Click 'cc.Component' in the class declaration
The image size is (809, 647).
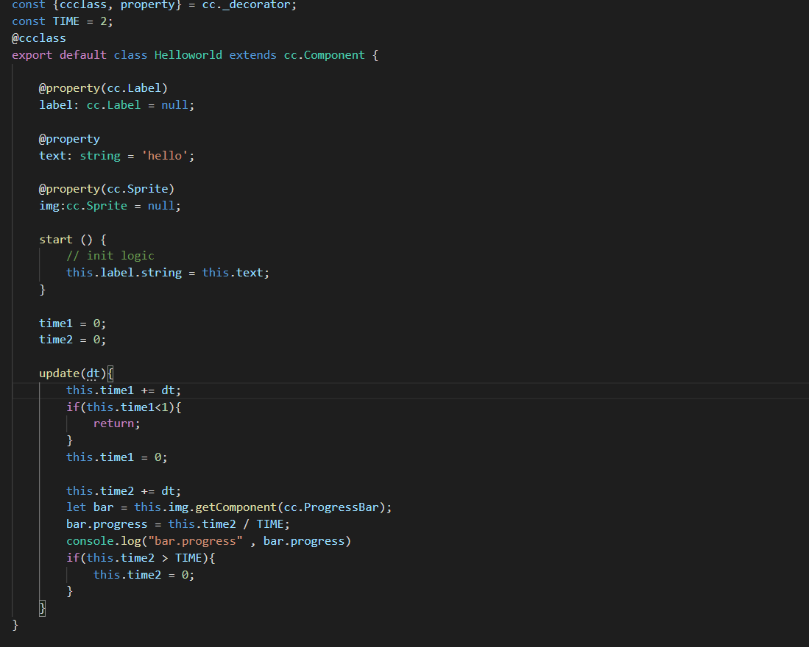click(324, 55)
